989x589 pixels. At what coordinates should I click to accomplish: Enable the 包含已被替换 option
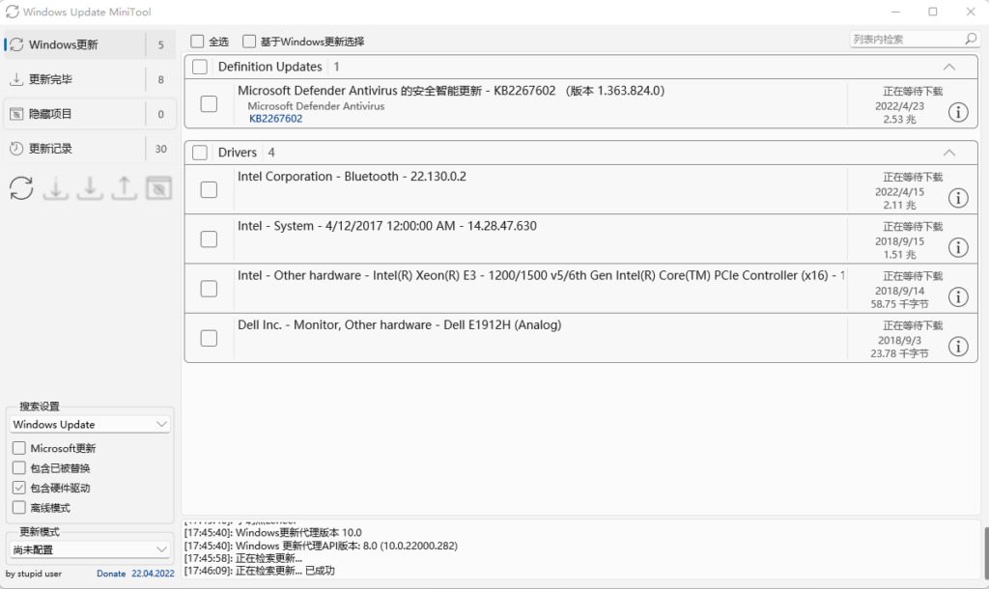coord(19,468)
